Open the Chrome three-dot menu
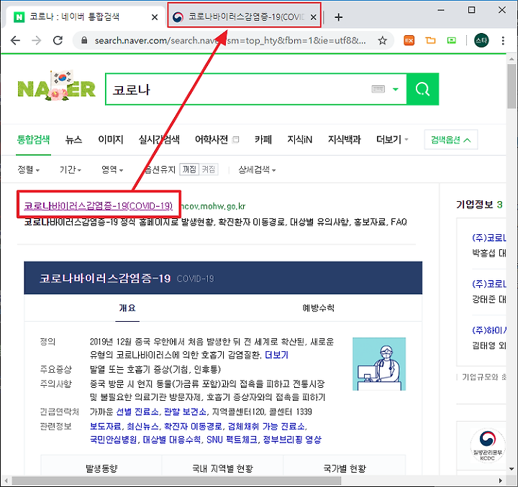Screen dimensions: 518x487 click(503, 40)
